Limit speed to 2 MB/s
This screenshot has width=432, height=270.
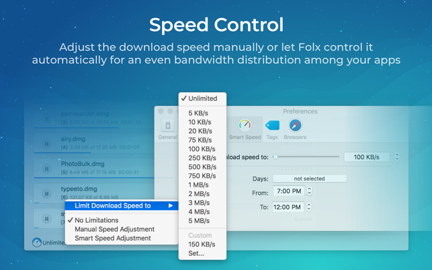(x=202, y=193)
